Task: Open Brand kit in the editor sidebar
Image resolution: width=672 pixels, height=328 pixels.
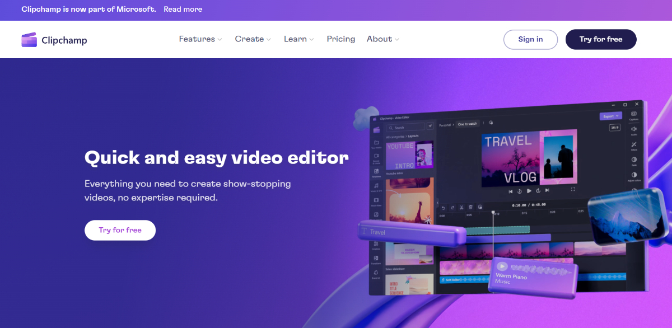Action: click(376, 274)
